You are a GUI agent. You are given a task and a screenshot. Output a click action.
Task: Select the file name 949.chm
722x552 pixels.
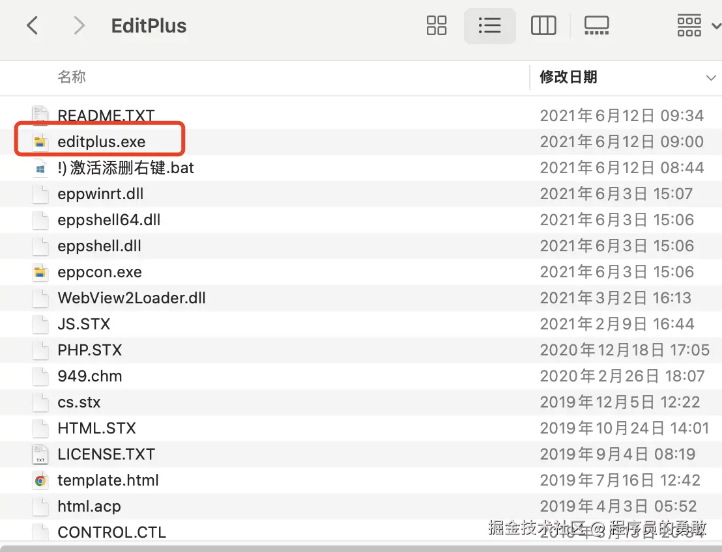(90, 376)
